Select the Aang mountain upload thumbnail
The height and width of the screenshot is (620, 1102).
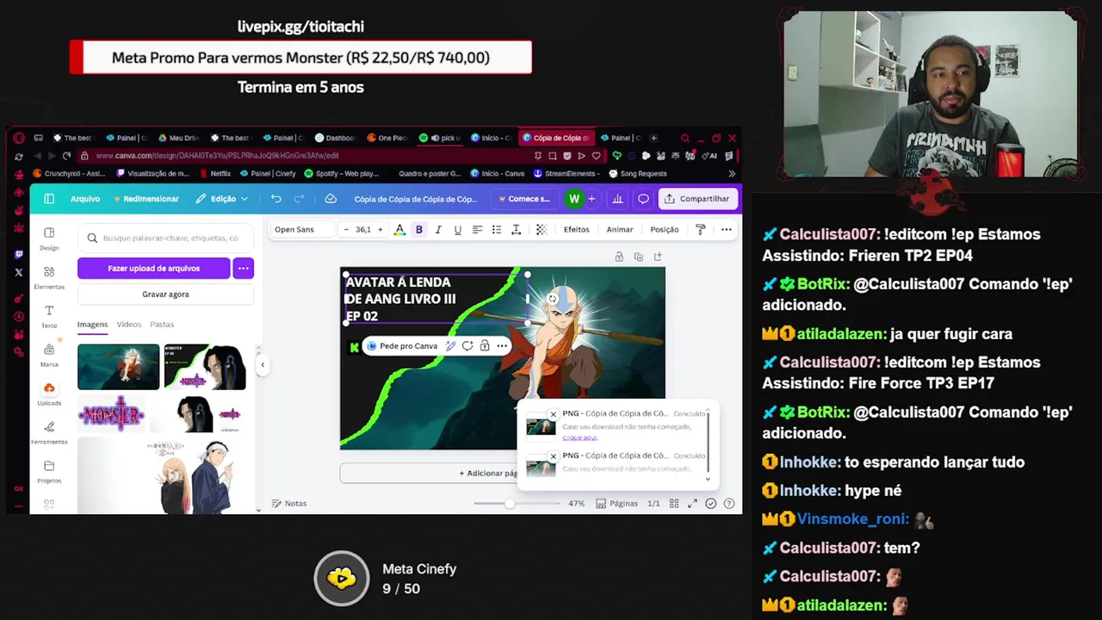coord(118,367)
